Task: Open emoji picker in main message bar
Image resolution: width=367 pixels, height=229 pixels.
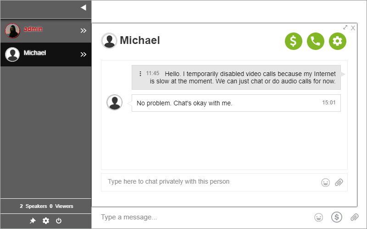Action: tap(319, 217)
